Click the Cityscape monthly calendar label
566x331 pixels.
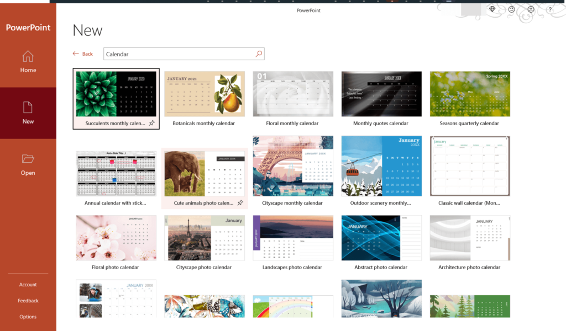coord(292,203)
